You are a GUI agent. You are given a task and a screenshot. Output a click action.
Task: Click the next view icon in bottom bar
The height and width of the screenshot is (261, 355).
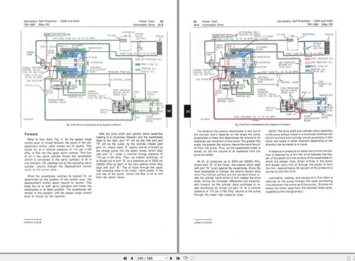tap(193, 258)
